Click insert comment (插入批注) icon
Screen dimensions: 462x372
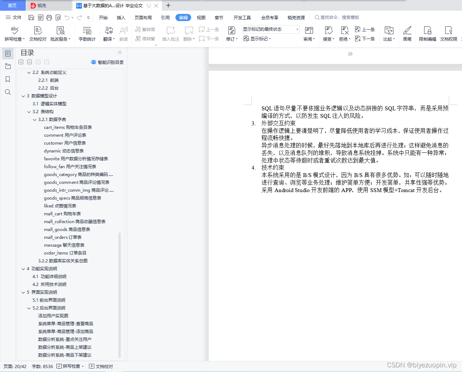[x=171, y=34]
